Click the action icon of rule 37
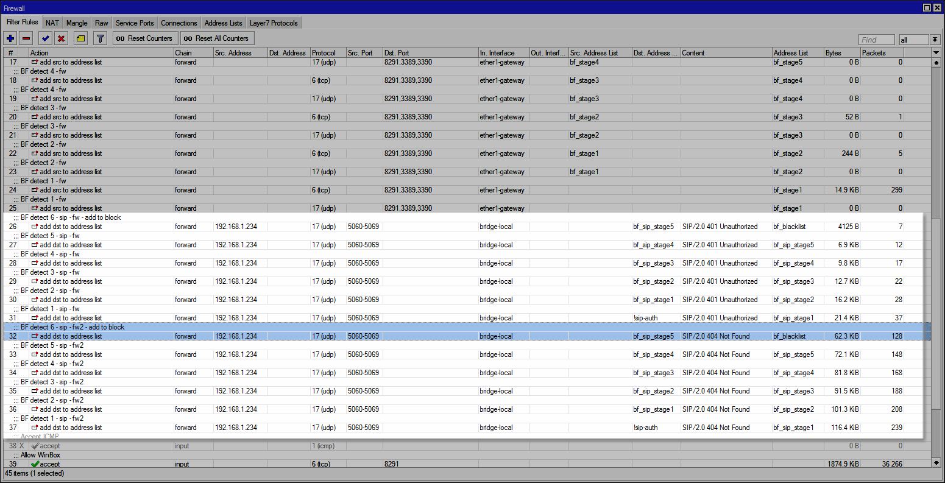The image size is (945, 483). (35, 428)
